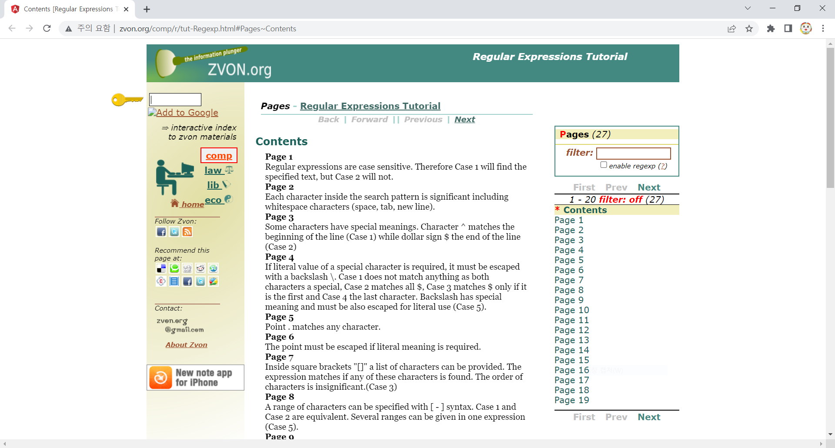
Task: Click the yellow key icon
Action: coord(127,100)
